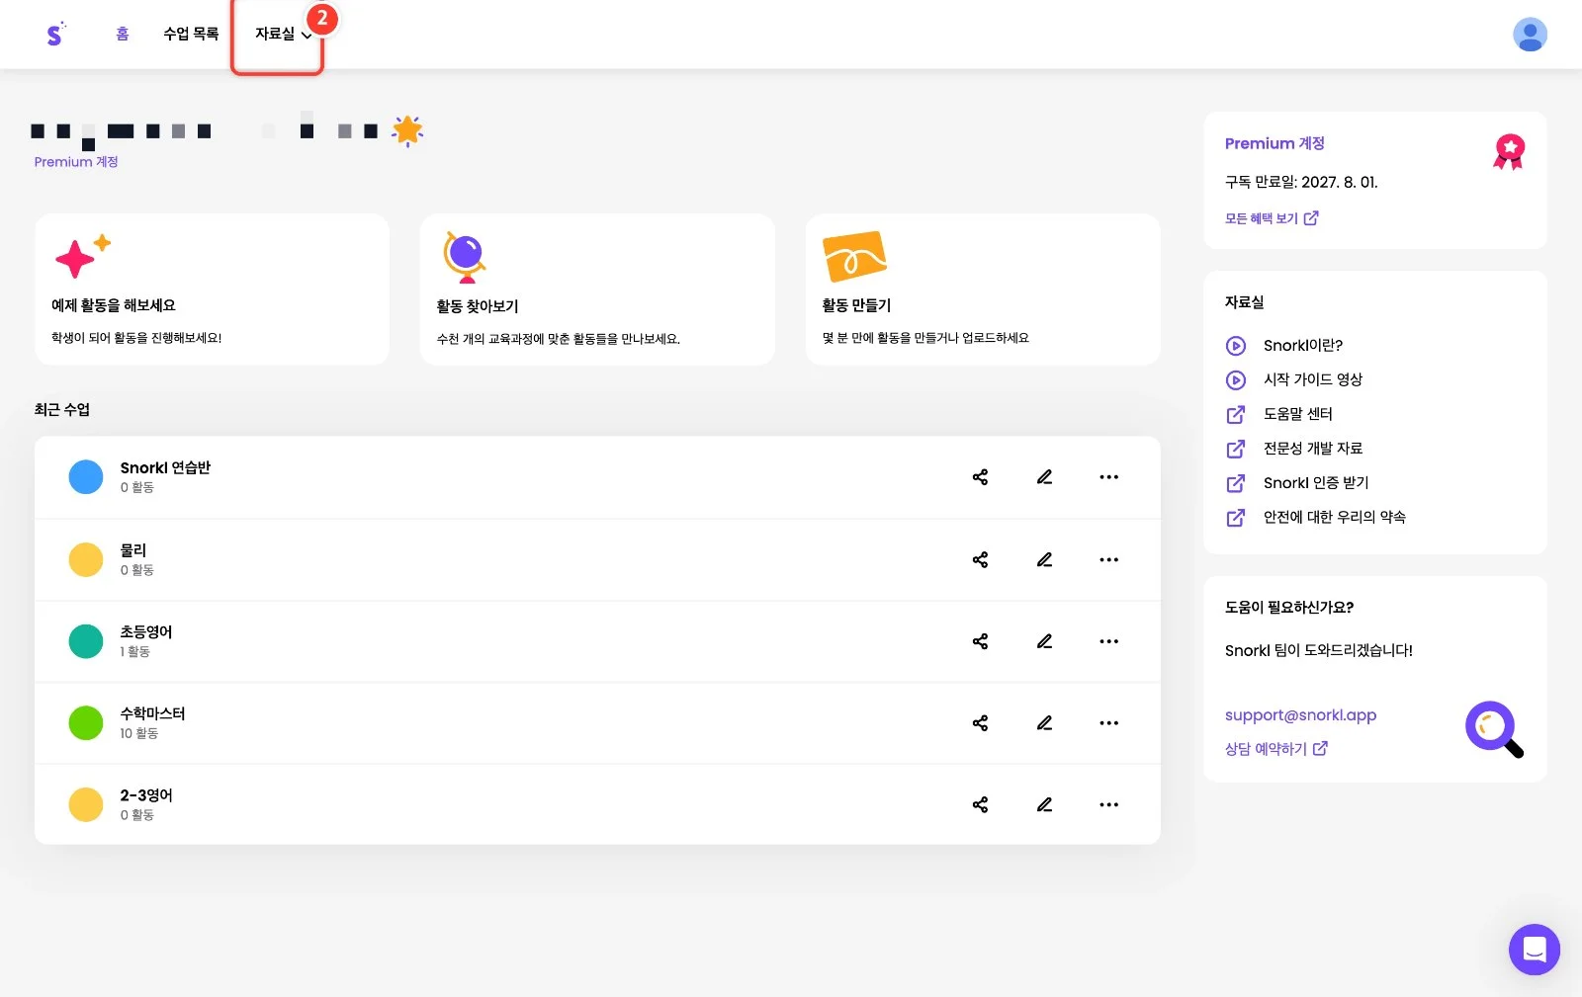The width and height of the screenshot is (1582, 997).
Task: Open the 2-3영어 class row title
Action: pos(146,795)
